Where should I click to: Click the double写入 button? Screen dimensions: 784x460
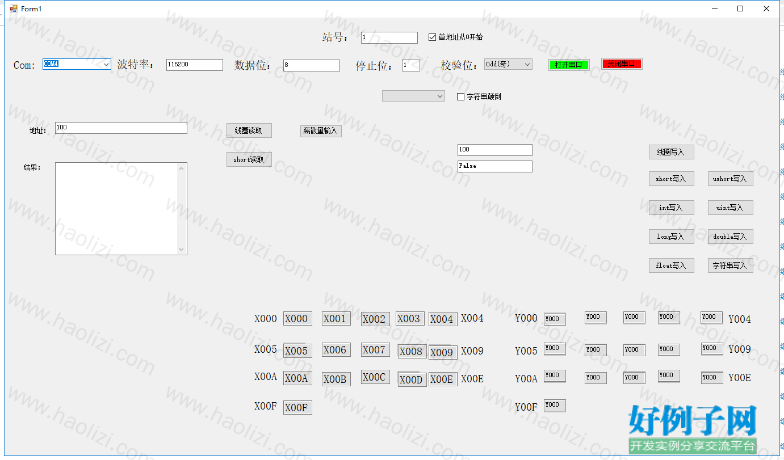(x=730, y=237)
